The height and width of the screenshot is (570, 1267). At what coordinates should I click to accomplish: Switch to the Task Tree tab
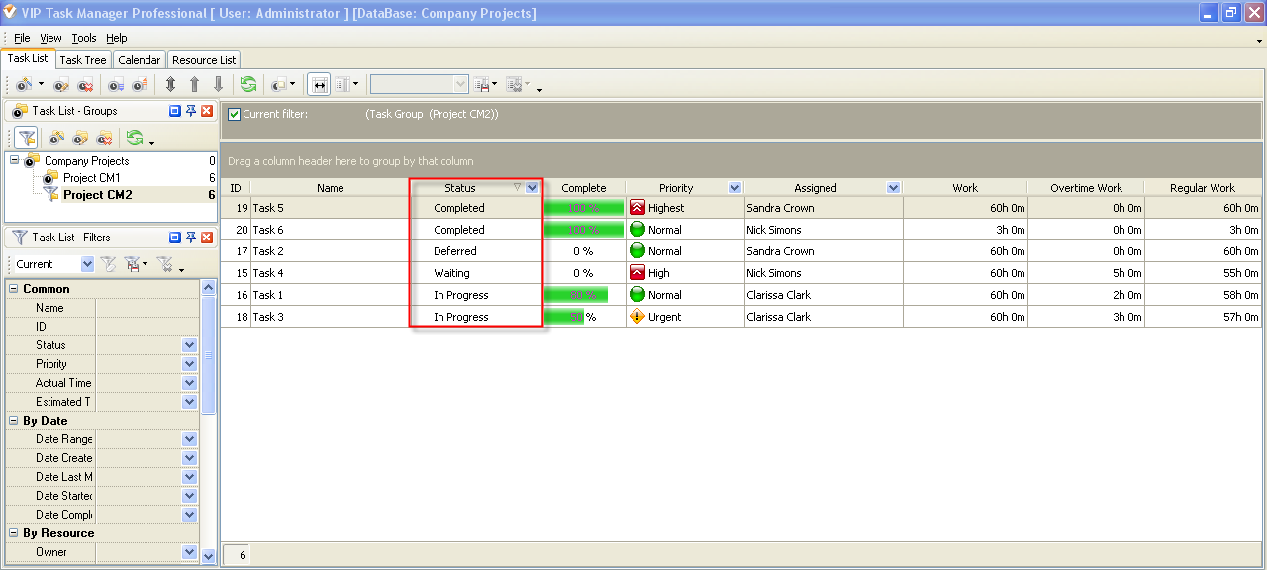[83, 60]
